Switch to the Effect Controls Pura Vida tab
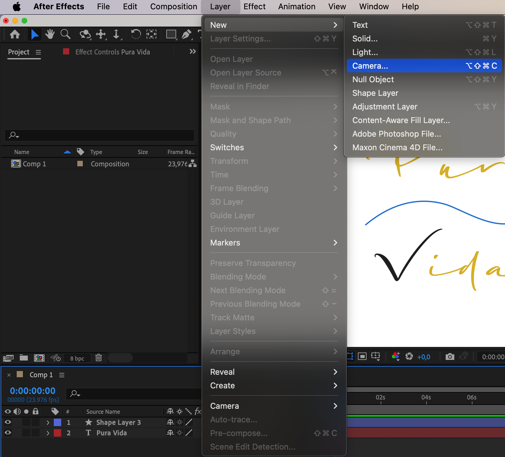505x457 pixels. pyautogui.click(x=112, y=52)
